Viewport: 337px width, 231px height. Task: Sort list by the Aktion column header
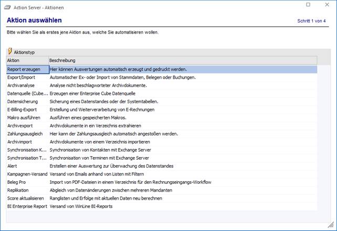pos(26,60)
